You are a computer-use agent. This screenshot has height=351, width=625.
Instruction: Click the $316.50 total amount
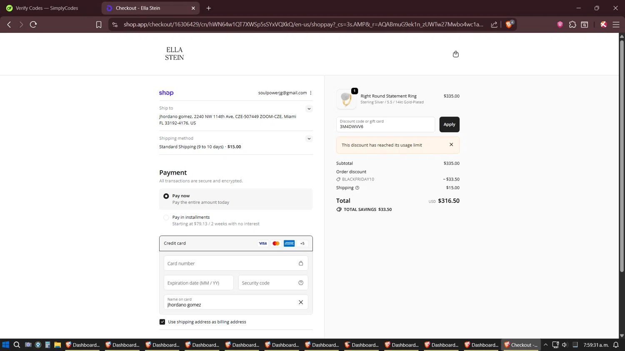click(x=449, y=200)
